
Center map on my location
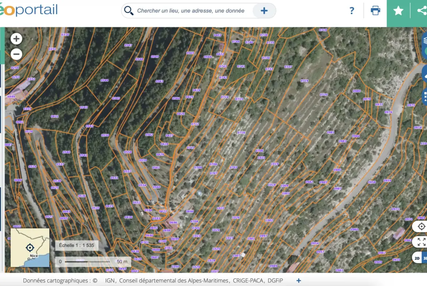click(421, 226)
